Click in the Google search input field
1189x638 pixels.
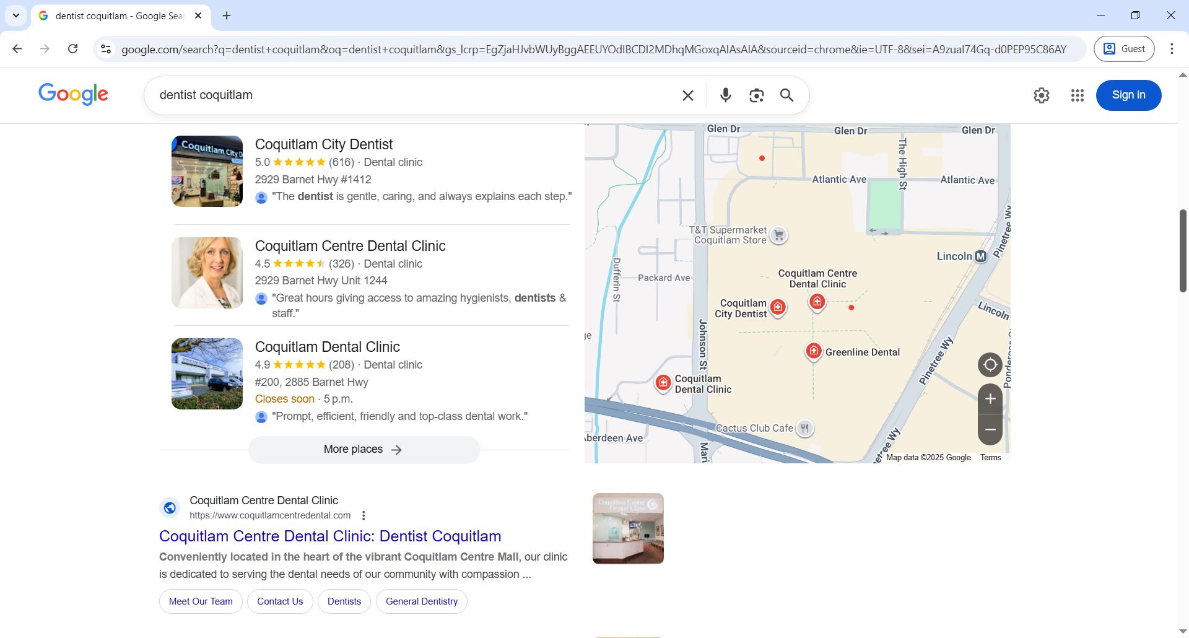point(409,95)
